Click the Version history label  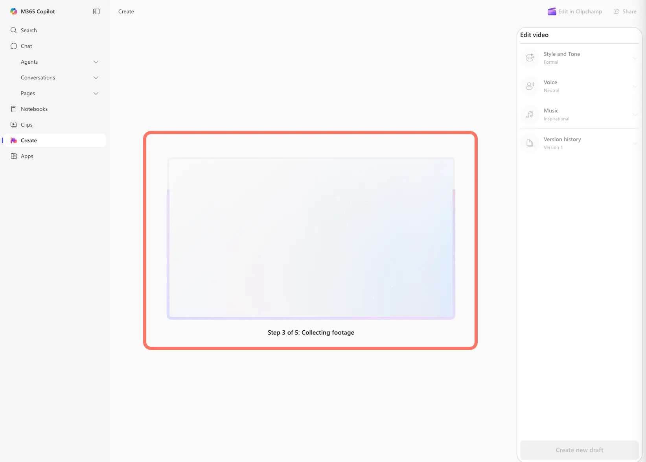(x=562, y=139)
